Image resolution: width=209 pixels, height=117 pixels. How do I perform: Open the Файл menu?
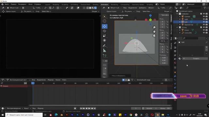click(7, 4)
